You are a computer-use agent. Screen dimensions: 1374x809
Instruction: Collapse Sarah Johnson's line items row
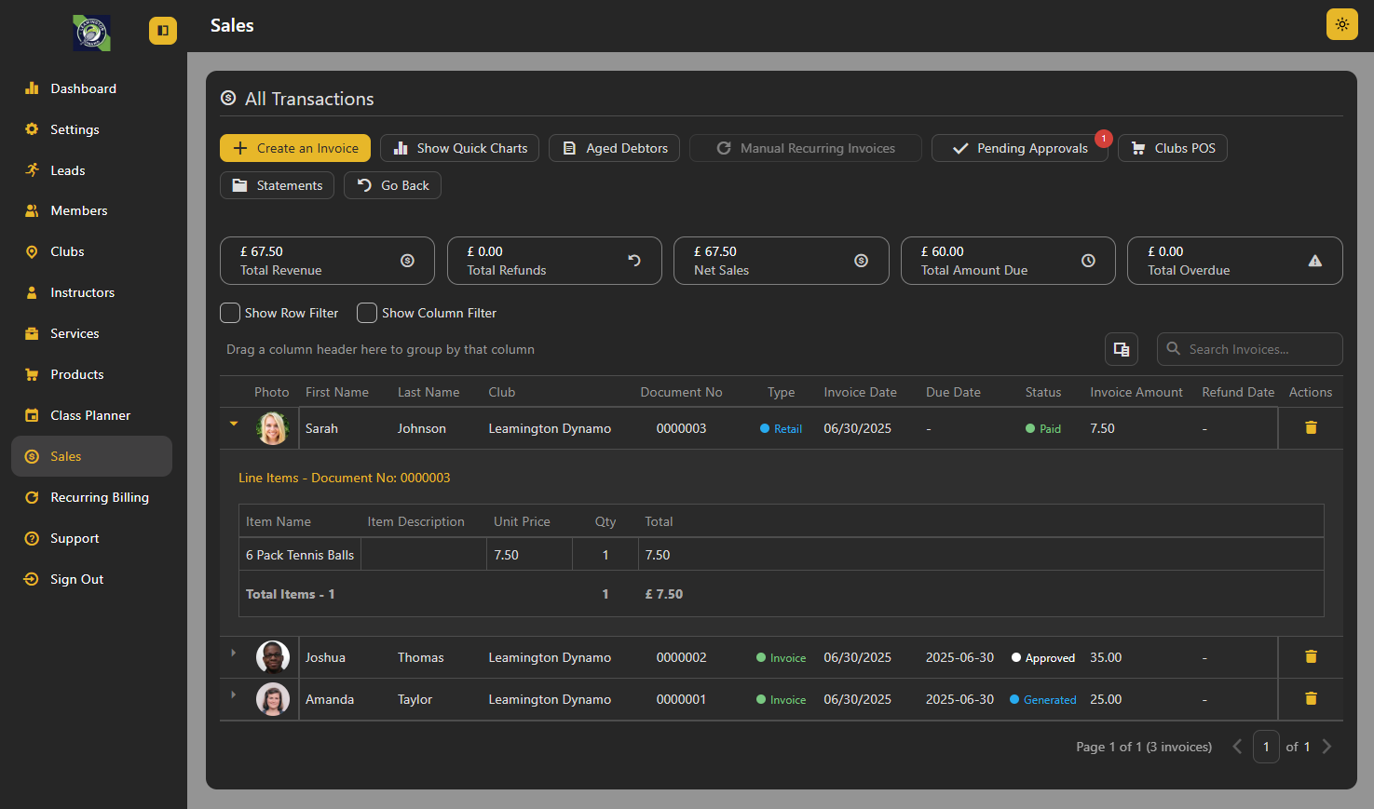click(234, 424)
